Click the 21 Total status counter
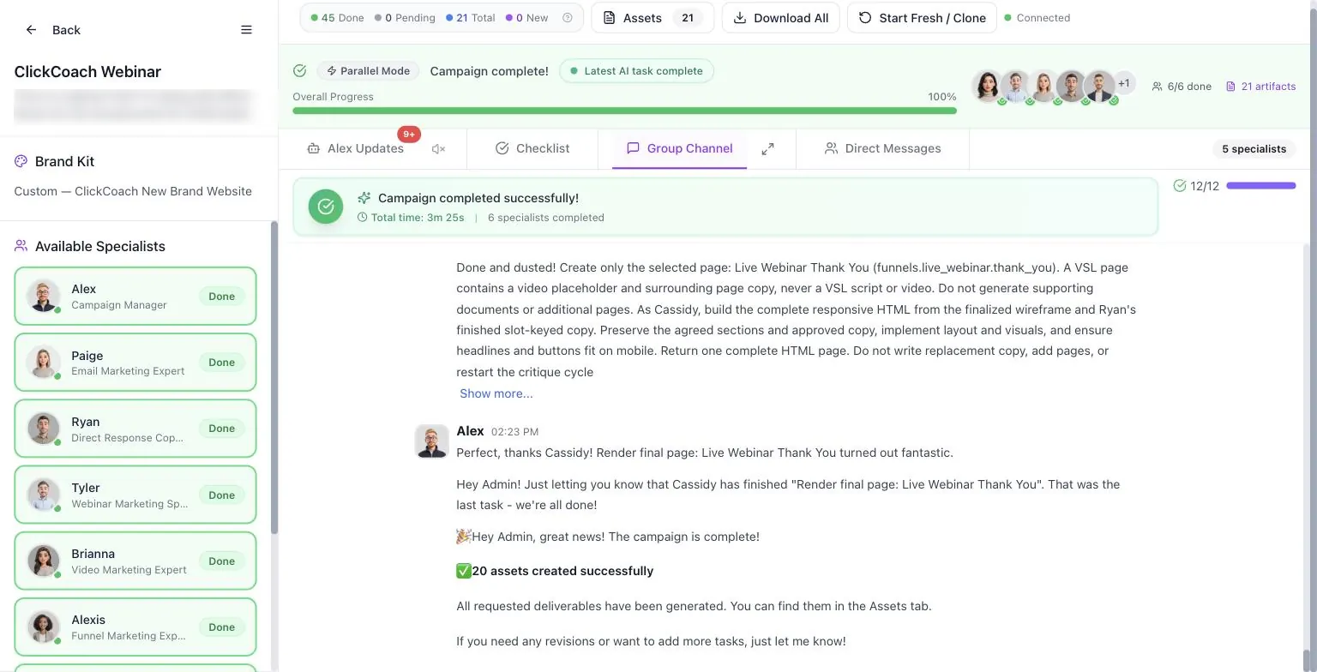The image size is (1317, 672). click(471, 18)
